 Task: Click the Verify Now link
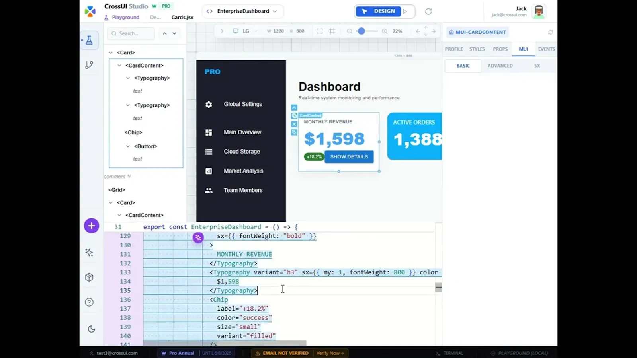point(330,353)
